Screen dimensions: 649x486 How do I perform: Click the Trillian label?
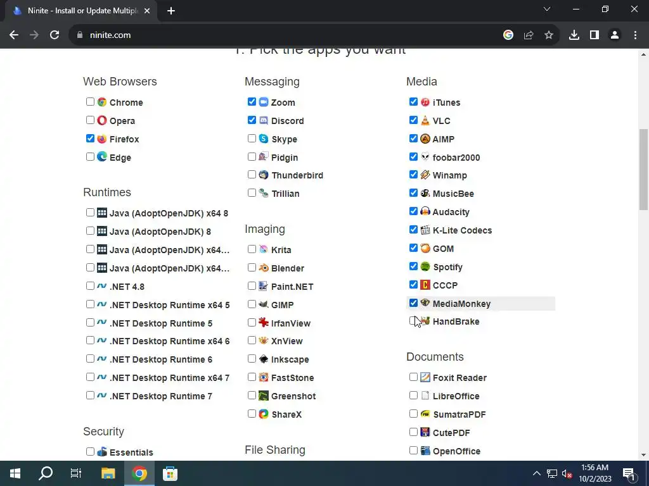(x=285, y=194)
